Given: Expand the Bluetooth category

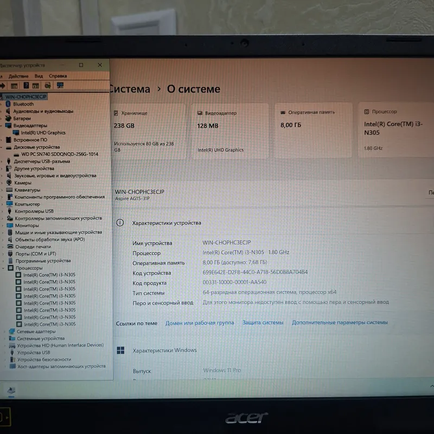Looking at the screenshot, I should tap(2, 104).
